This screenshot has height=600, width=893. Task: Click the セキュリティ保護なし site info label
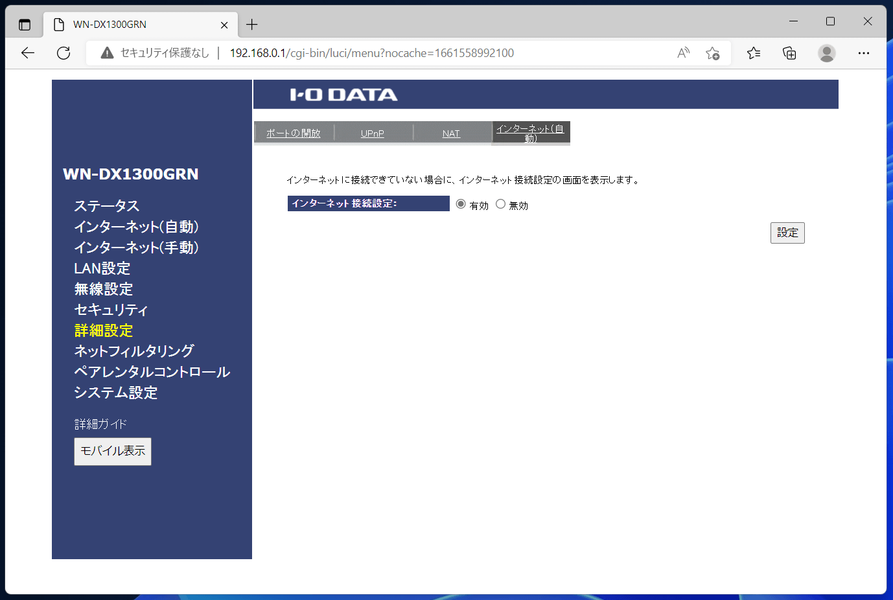point(165,53)
